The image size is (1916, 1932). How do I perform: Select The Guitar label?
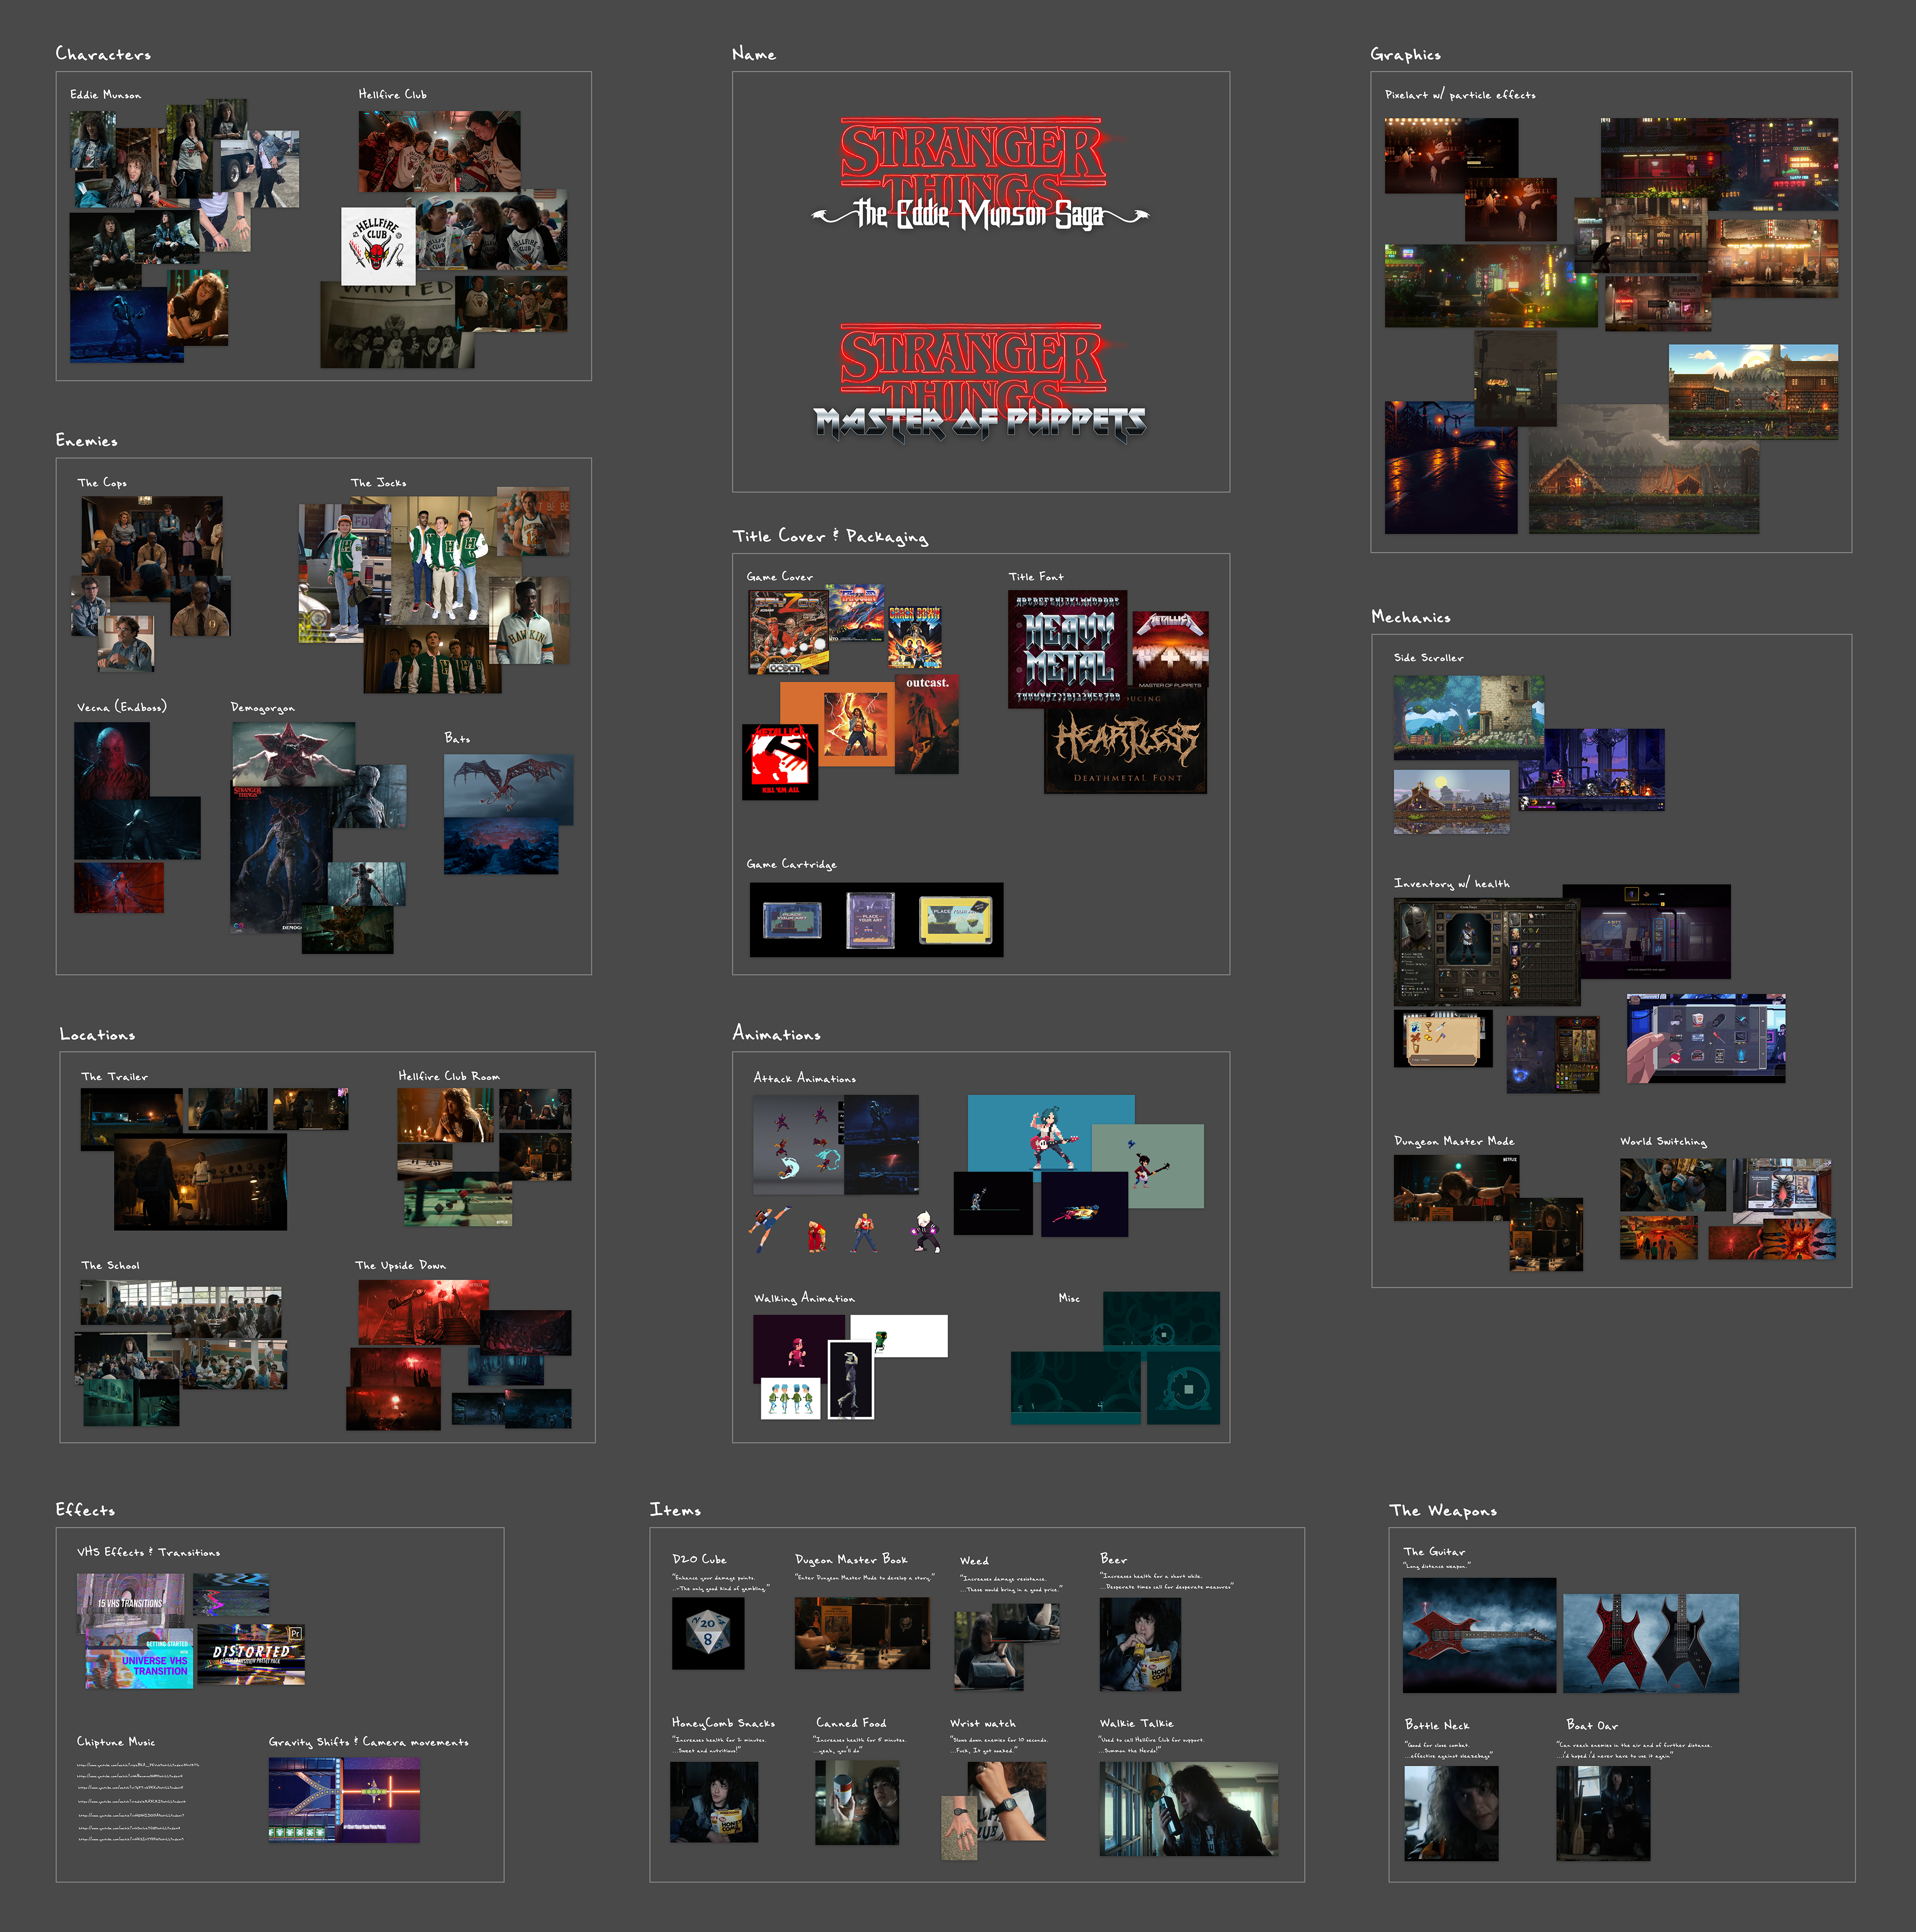pyautogui.click(x=1433, y=1553)
